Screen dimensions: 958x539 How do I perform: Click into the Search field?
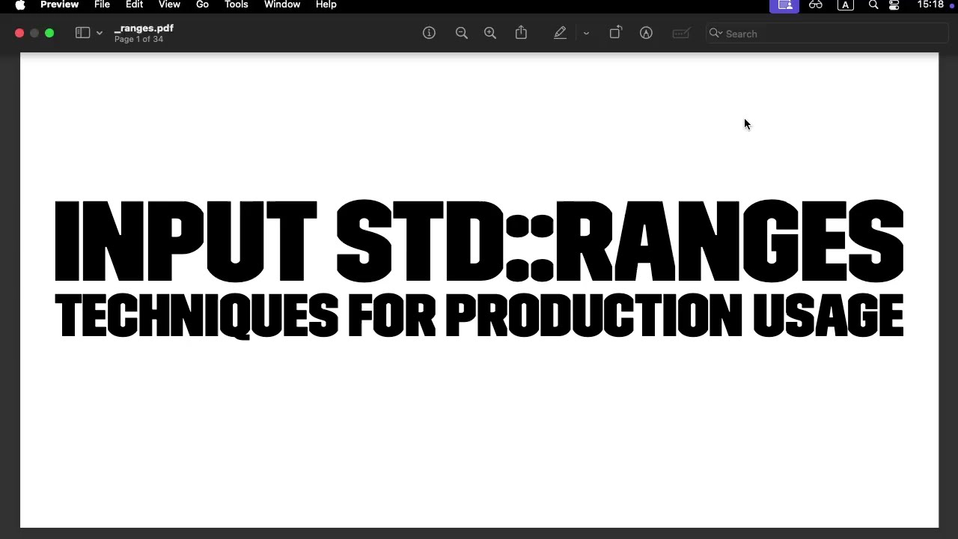827,34
